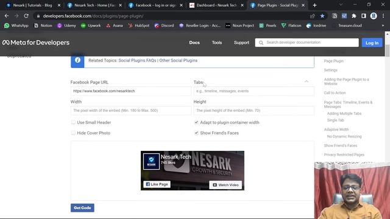The width and height of the screenshot is (390, 219).
Task: Open the Tools menu
Action: pos(217,43)
